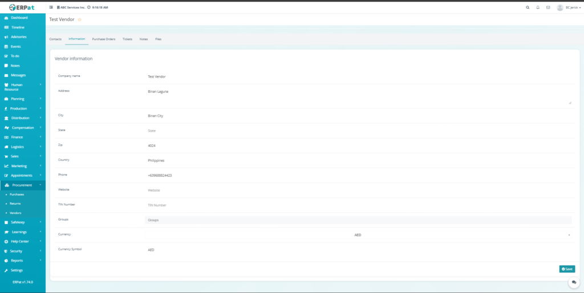The image size is (584, 293).
Task: Switch to the Tickets tab
Action: tap(127, 39)
